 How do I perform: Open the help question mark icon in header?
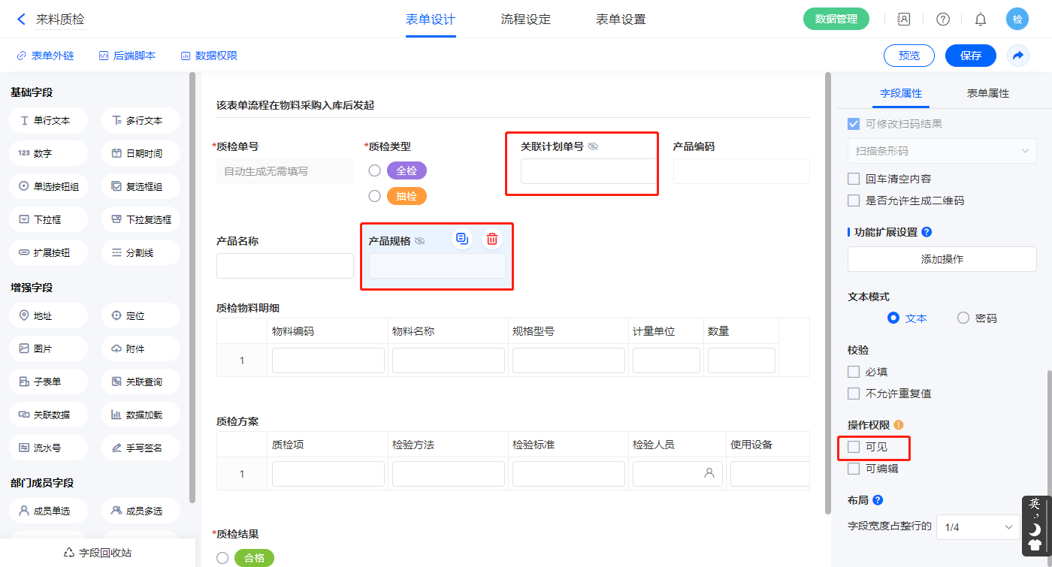(x=942, y=20)
